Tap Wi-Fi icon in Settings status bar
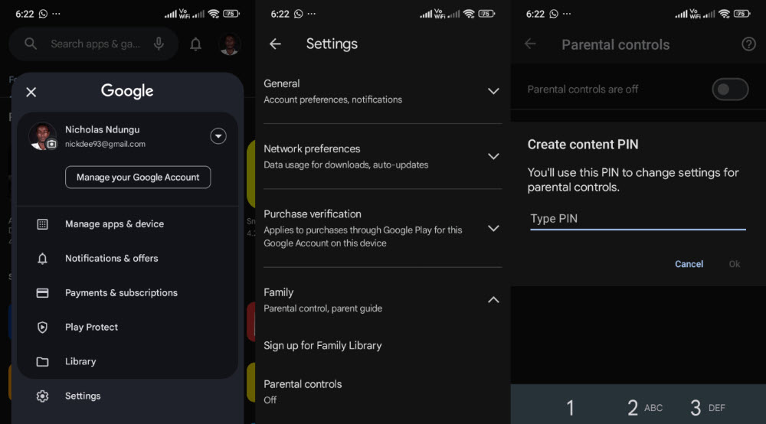 pyautogui.click(x=469, y=14)
